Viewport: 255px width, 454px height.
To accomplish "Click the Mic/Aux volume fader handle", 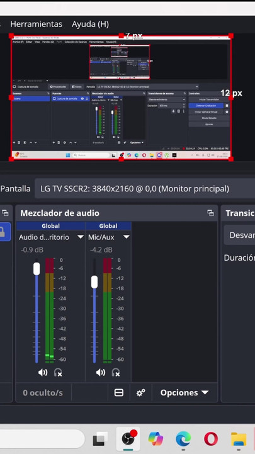I will 94,282.
